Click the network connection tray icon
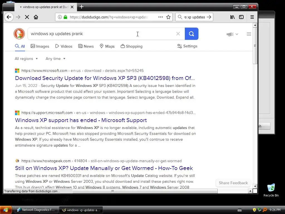 (x=259, y=210)
